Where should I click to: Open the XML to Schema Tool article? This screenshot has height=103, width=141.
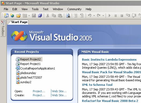tap(97, 85)
